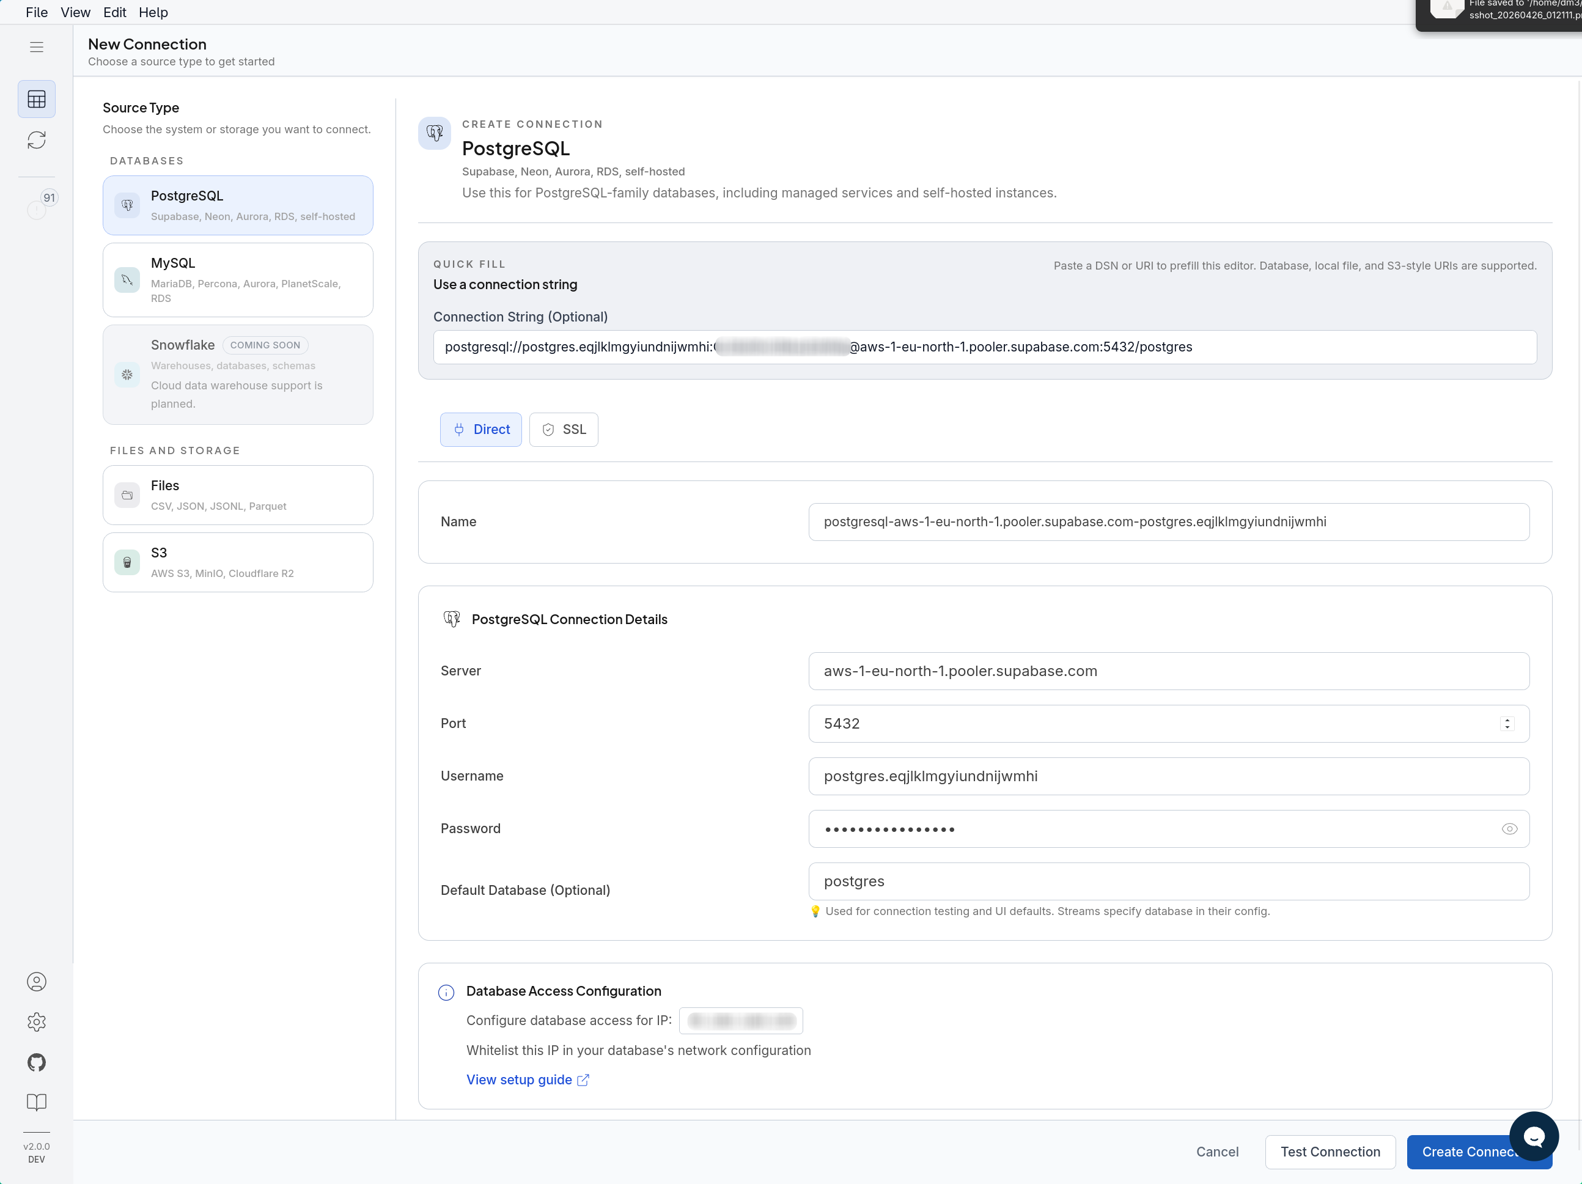This screenshot has width=1582, height=1184.
Task: Select Files source type card
Action: [237, 495]
